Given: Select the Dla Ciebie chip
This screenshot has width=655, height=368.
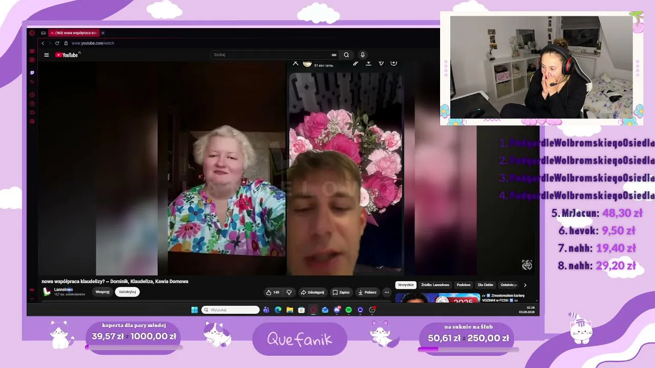Looking at the screenshot, I should (x=486, y=285).
